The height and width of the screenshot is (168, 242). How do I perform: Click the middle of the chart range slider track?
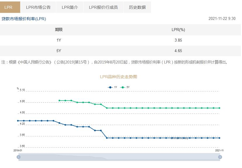coord(119,157)
